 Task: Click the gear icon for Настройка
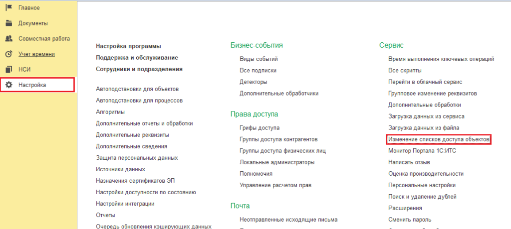click(x=8, y=85)
